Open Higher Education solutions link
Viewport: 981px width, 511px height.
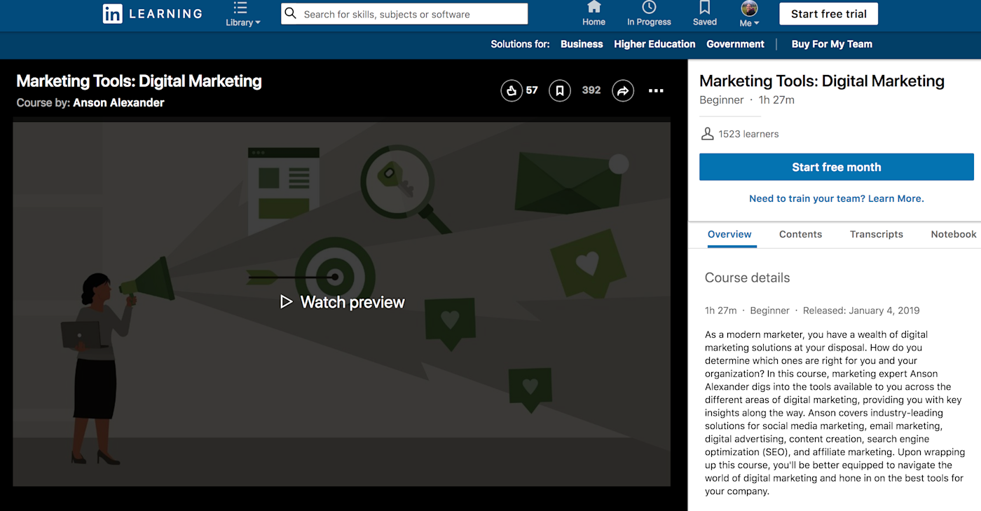pos(654,44)
